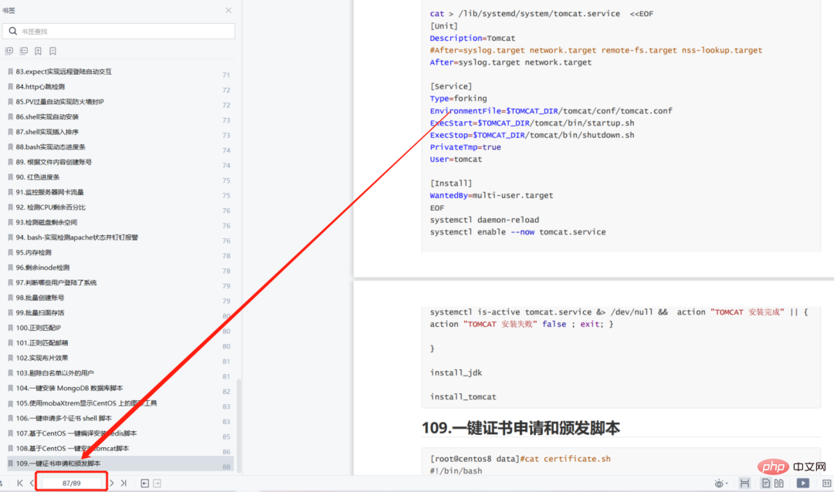Click the WantedBy=multi-user.target code line
This screenshot has width=834, height=492.
click(x=491, y=196)
